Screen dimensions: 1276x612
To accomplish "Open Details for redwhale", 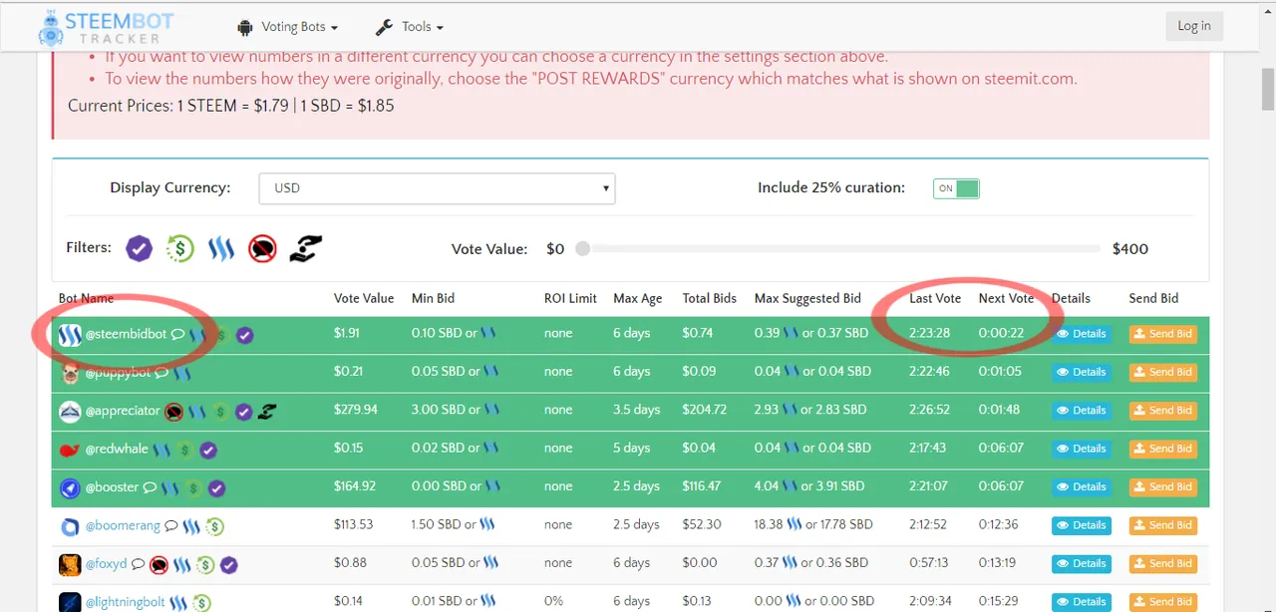I will (x=1082, y=449).
